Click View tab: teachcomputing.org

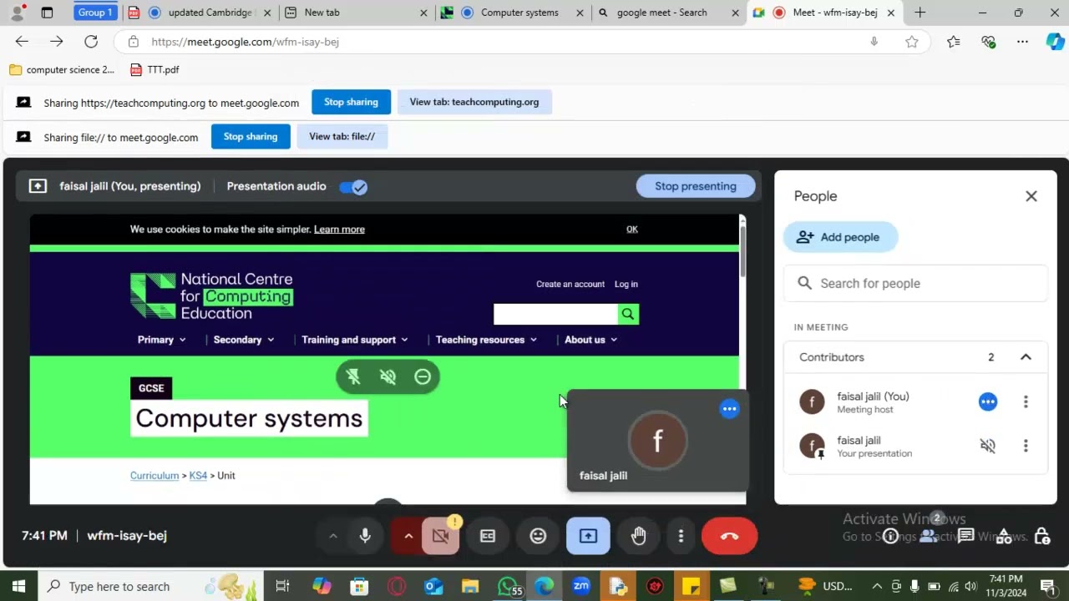[x=474, y=102]
